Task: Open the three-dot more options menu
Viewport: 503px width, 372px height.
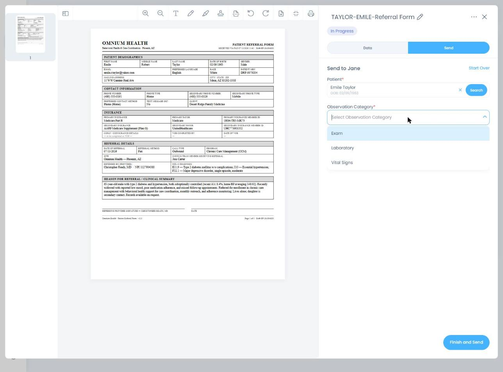Action: click(x=474, y=17)
